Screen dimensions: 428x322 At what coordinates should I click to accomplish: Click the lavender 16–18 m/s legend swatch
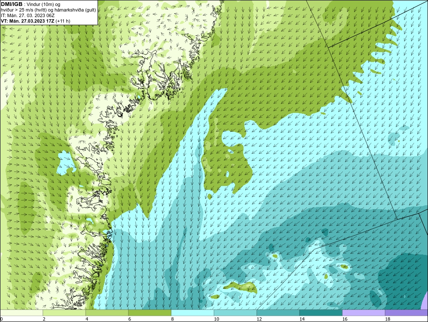(x=363, y=313)
